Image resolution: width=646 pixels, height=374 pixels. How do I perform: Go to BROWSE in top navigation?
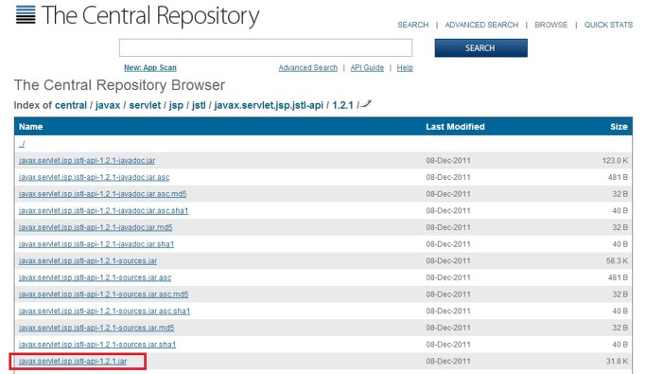[x=550, y=25]
